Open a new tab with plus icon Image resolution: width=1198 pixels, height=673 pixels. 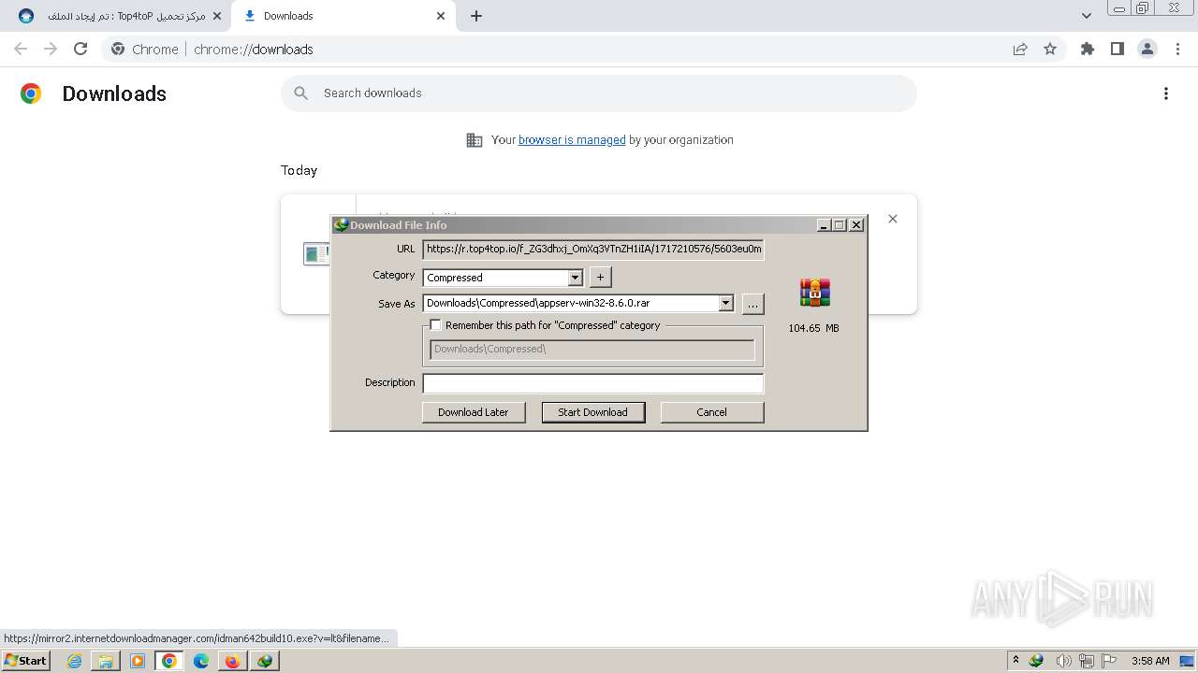point(476,16)
